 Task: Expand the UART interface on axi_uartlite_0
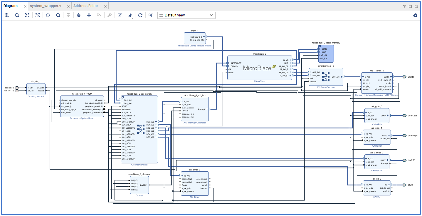388,160
